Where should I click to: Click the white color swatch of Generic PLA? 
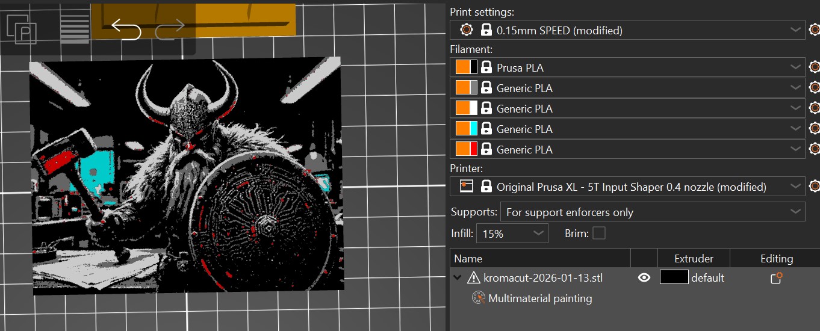[474, 108]
